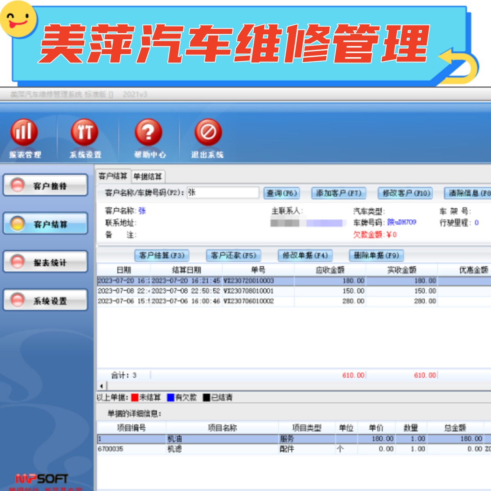Select 客户结算 in the sidebar
The width and height of the screenshot is (491, 491).
click(x=45, y=223)
